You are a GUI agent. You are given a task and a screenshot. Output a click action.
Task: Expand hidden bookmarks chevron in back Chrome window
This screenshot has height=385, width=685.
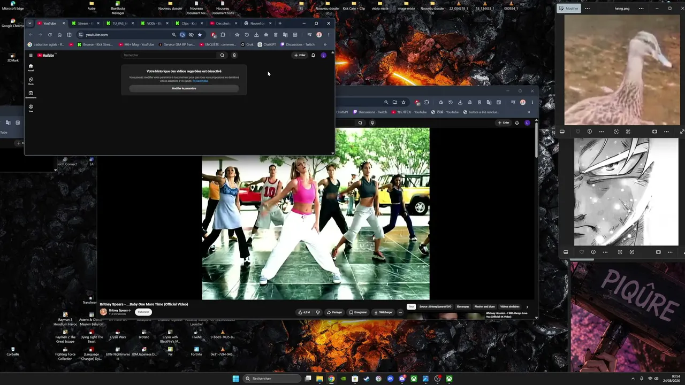pyautogui.click(x=529, y=112)
